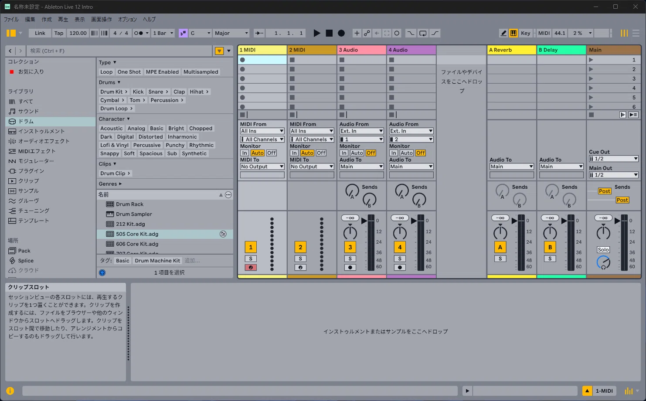Select the One Shot type filter

[x=129, y=72]
